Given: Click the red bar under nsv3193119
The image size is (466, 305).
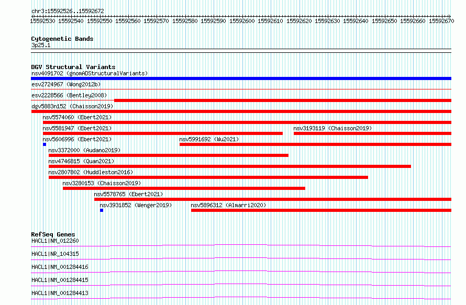Looking at the screenshot, I should click(x=372, y=133).
